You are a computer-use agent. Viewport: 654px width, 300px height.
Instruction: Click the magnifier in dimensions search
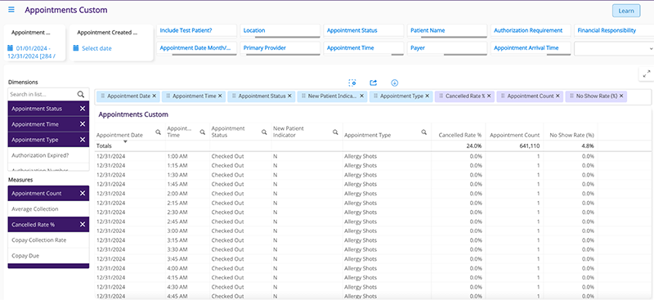tap(81, 94)
